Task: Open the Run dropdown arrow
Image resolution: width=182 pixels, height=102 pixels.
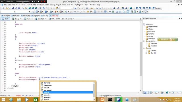Action: click(32, 19)
